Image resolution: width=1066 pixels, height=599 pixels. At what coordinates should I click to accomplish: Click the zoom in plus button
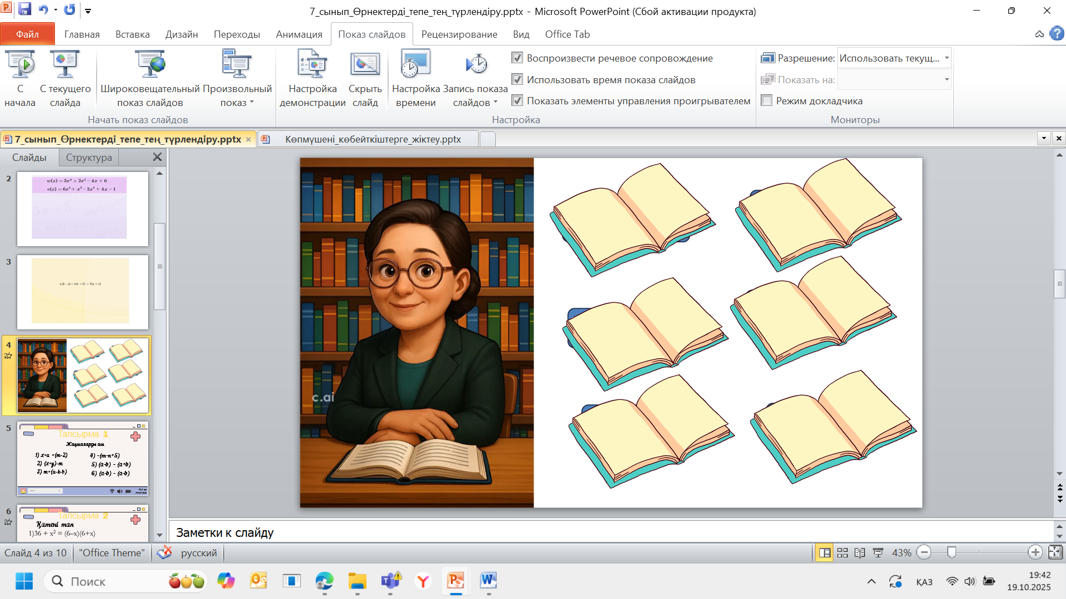(1035, 552)
